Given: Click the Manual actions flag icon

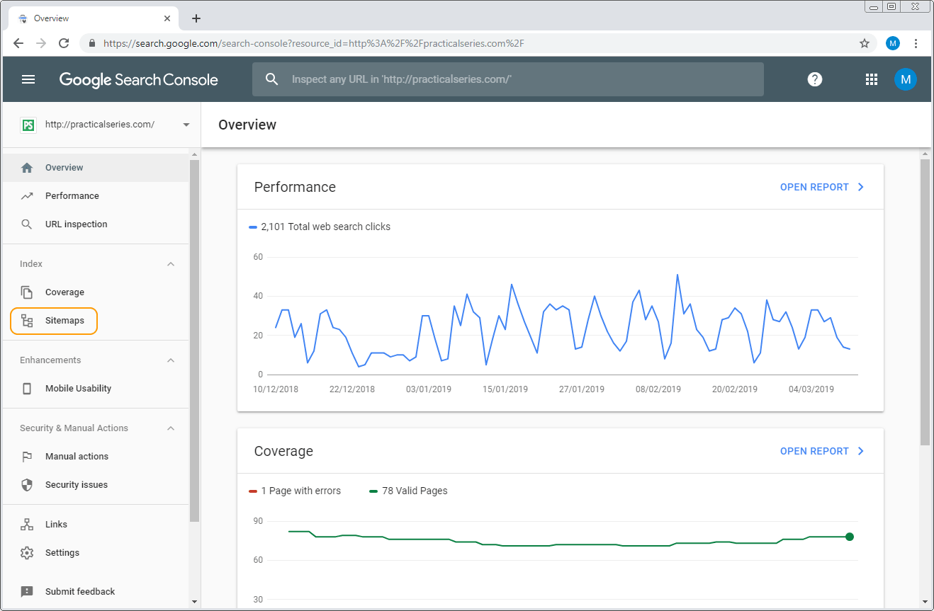Looking at the screenshot, I should click(x=27, y=457).
